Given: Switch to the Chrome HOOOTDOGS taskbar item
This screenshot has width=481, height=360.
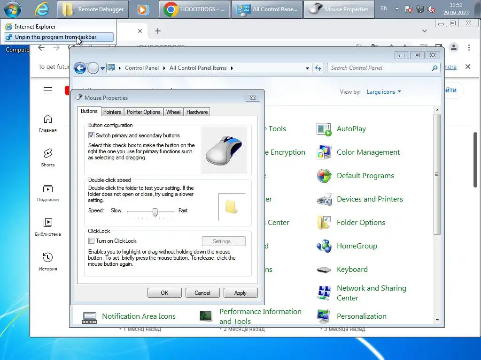Looking at the screenshot, I should [x=194, y=9].
